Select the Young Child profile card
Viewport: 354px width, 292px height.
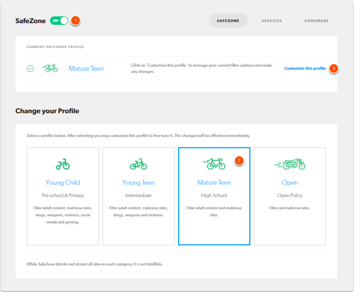coord(63,195)
